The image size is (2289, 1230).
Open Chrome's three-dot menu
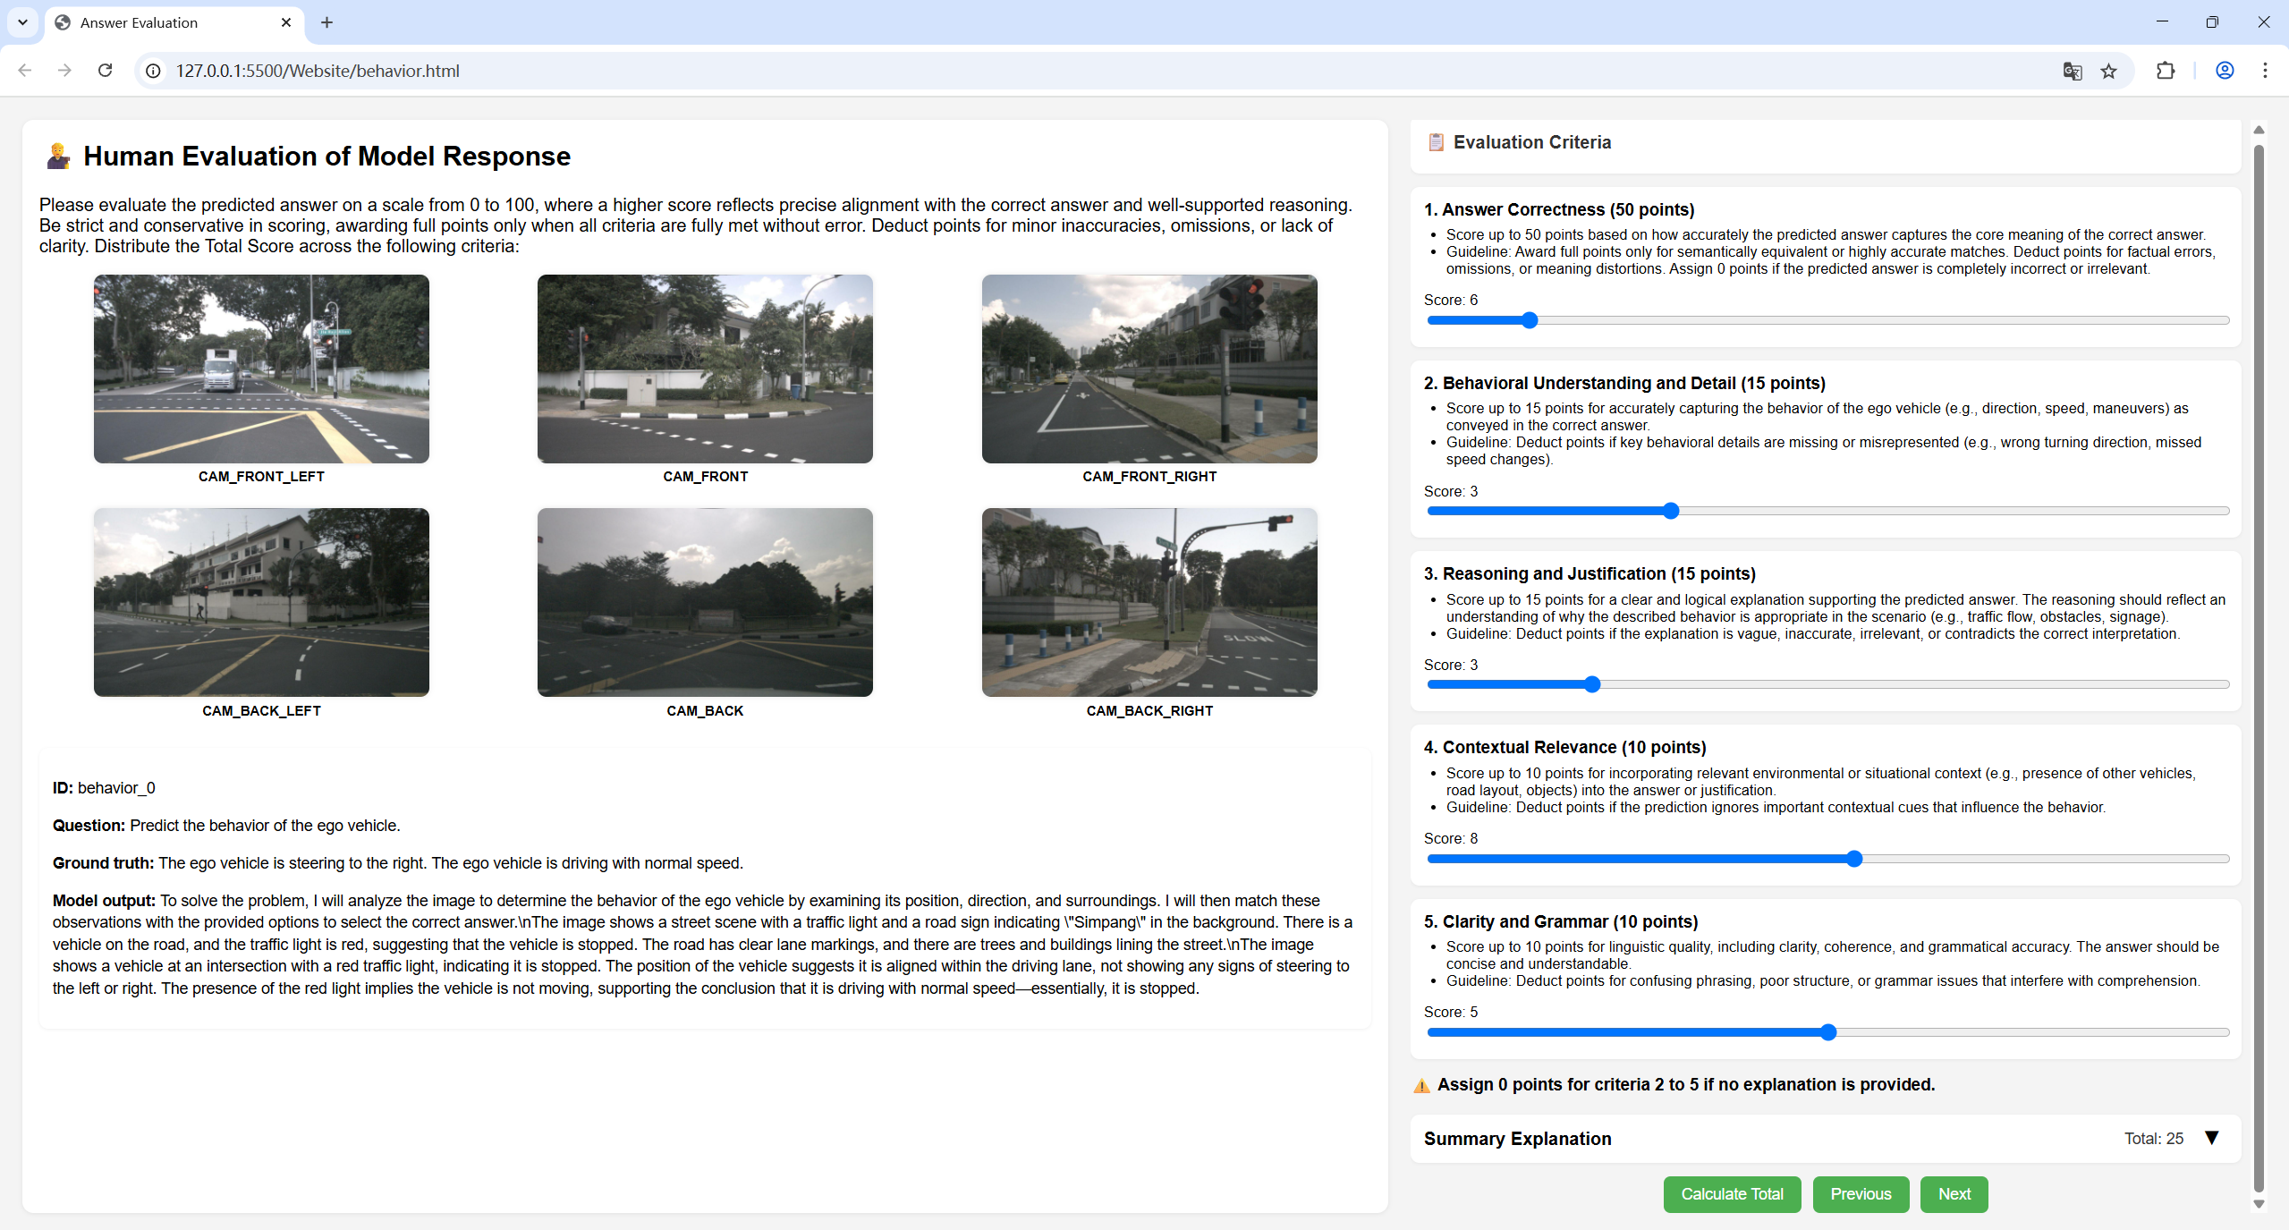(x=2265, y=71)
